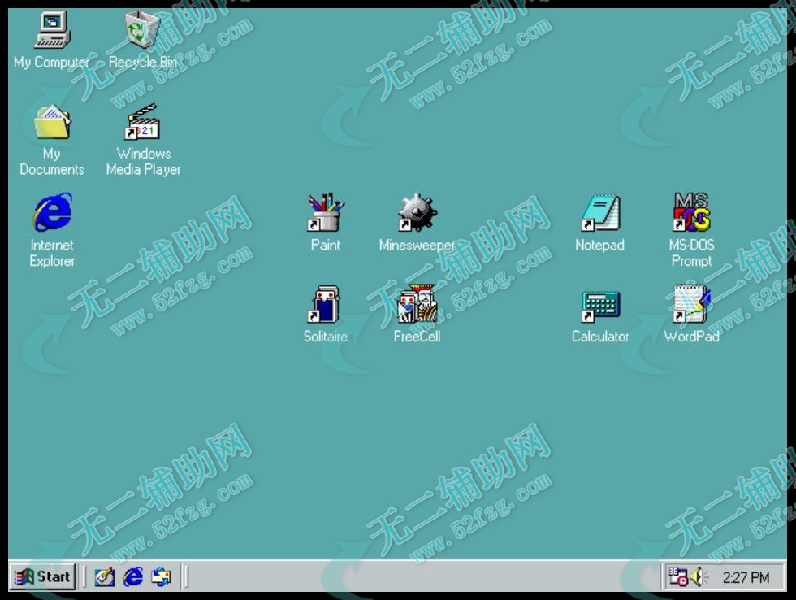Click the Task Scheduler tray icon
Viewport: 796px width, 600px height.
(x=678, y=577)
